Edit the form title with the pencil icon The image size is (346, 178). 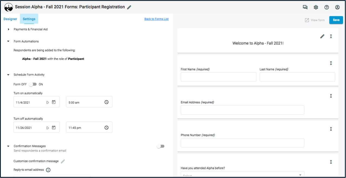129,7
